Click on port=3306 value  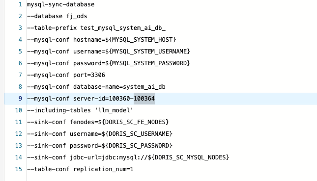[89, 75]
